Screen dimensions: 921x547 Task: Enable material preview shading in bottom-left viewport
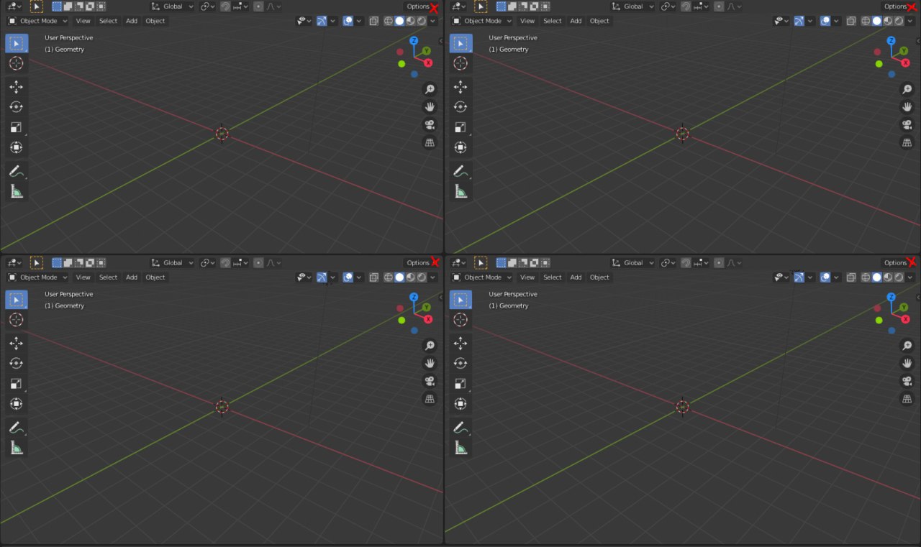(410, 277)
